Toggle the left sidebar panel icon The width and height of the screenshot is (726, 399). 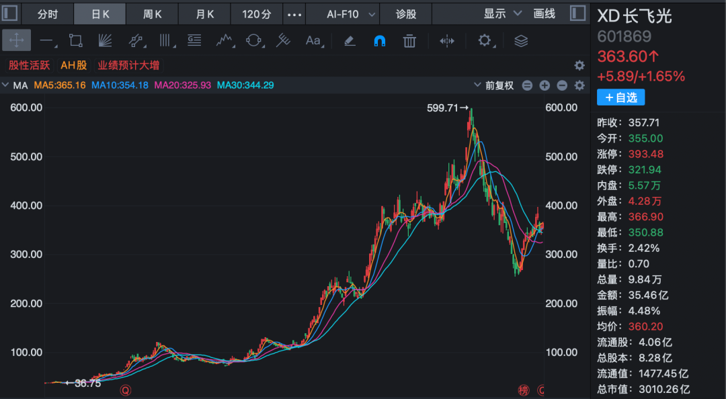click(9, 13)
